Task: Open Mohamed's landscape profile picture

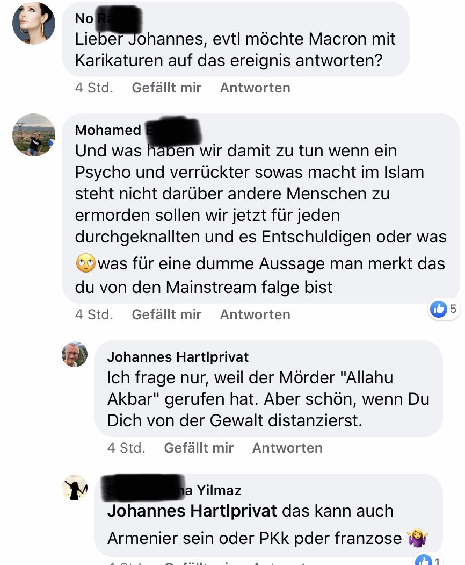Action: [x=34, y=135]
